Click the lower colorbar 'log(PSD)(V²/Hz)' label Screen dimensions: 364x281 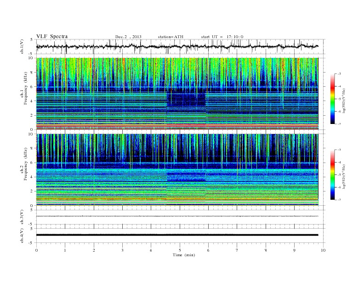pos(345,176)
